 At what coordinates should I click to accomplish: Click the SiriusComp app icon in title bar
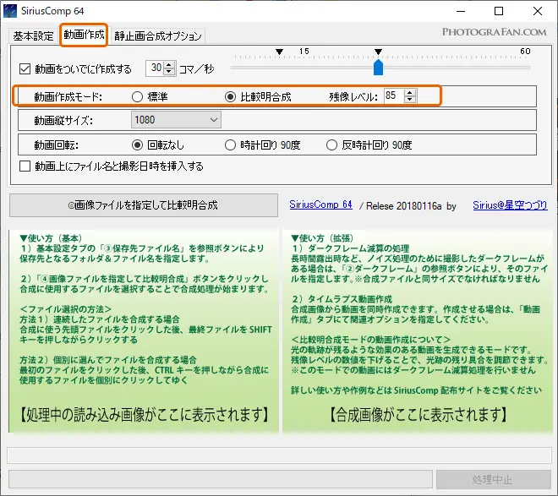point(10,11)
